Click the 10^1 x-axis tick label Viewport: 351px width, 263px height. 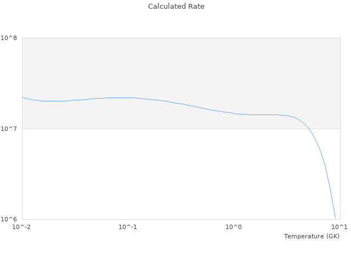tap(339, 227)
